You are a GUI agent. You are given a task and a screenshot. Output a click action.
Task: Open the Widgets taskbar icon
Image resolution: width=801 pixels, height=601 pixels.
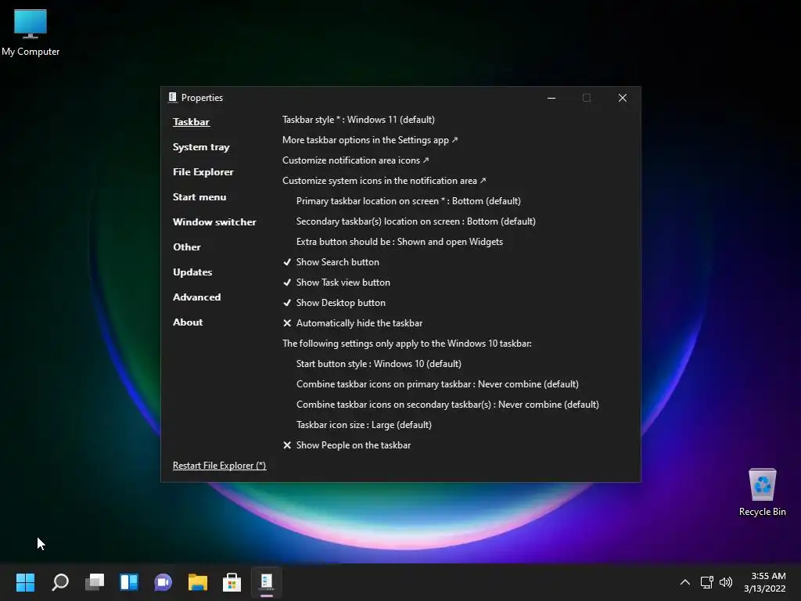129,582
